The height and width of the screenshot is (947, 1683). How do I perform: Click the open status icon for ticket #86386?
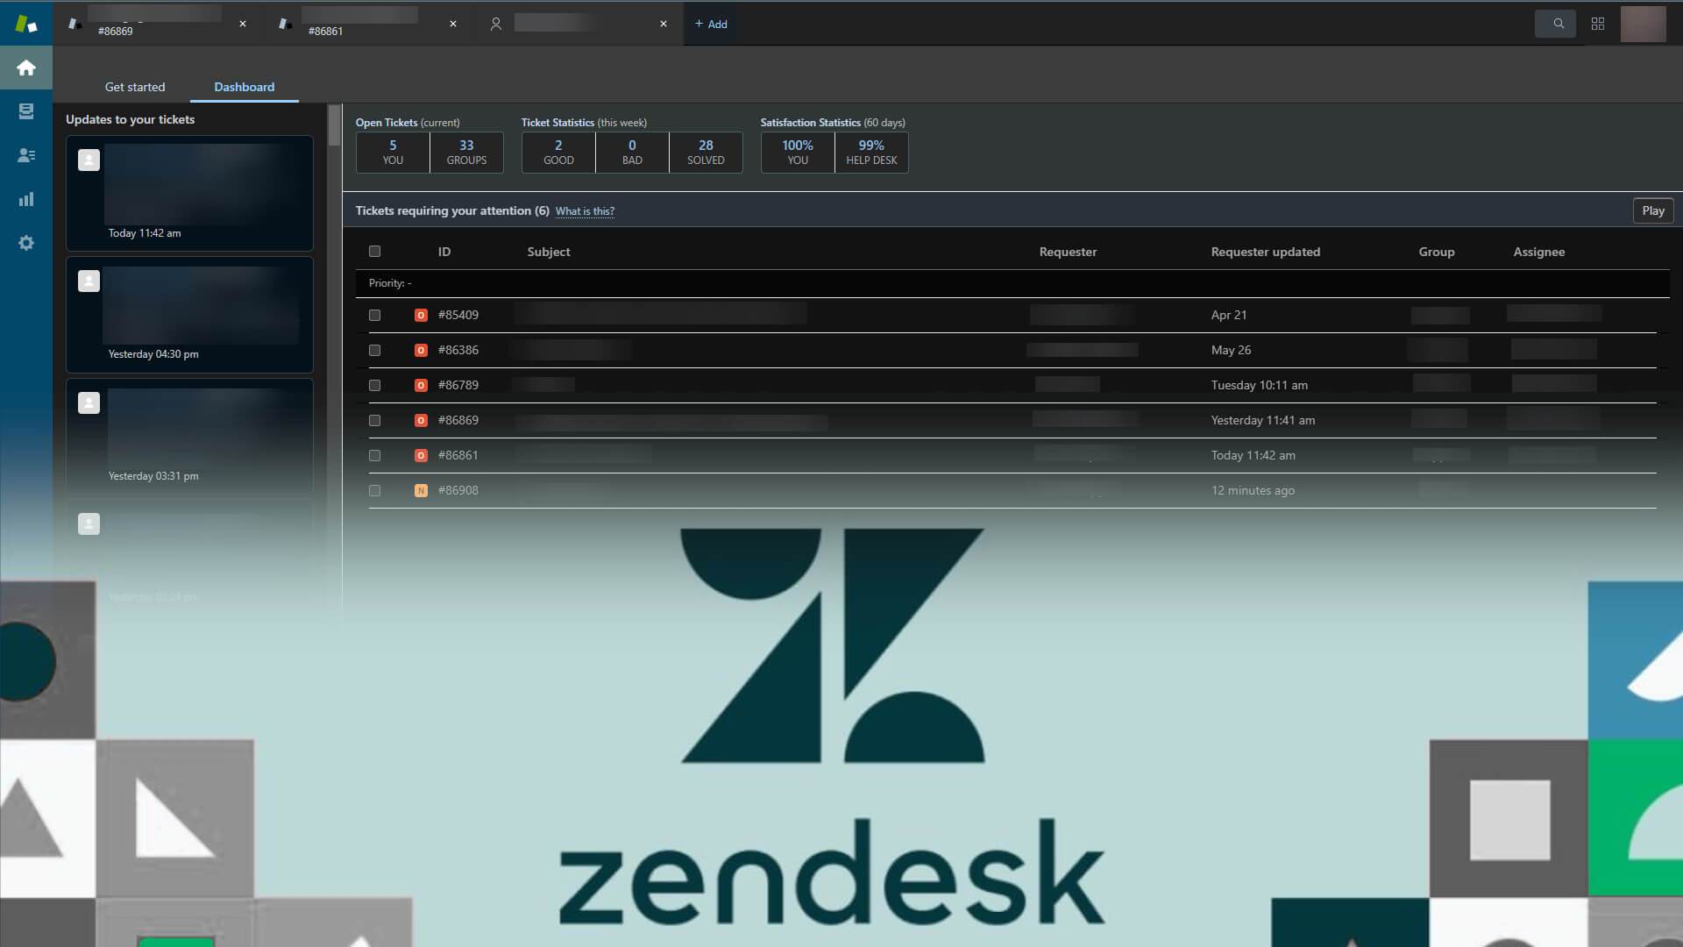(x=421, y=350)
